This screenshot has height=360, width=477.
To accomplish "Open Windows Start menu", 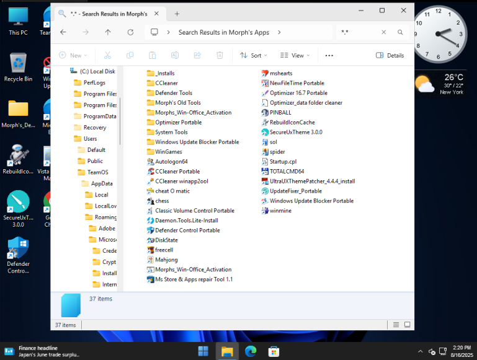I will (203, 351).
